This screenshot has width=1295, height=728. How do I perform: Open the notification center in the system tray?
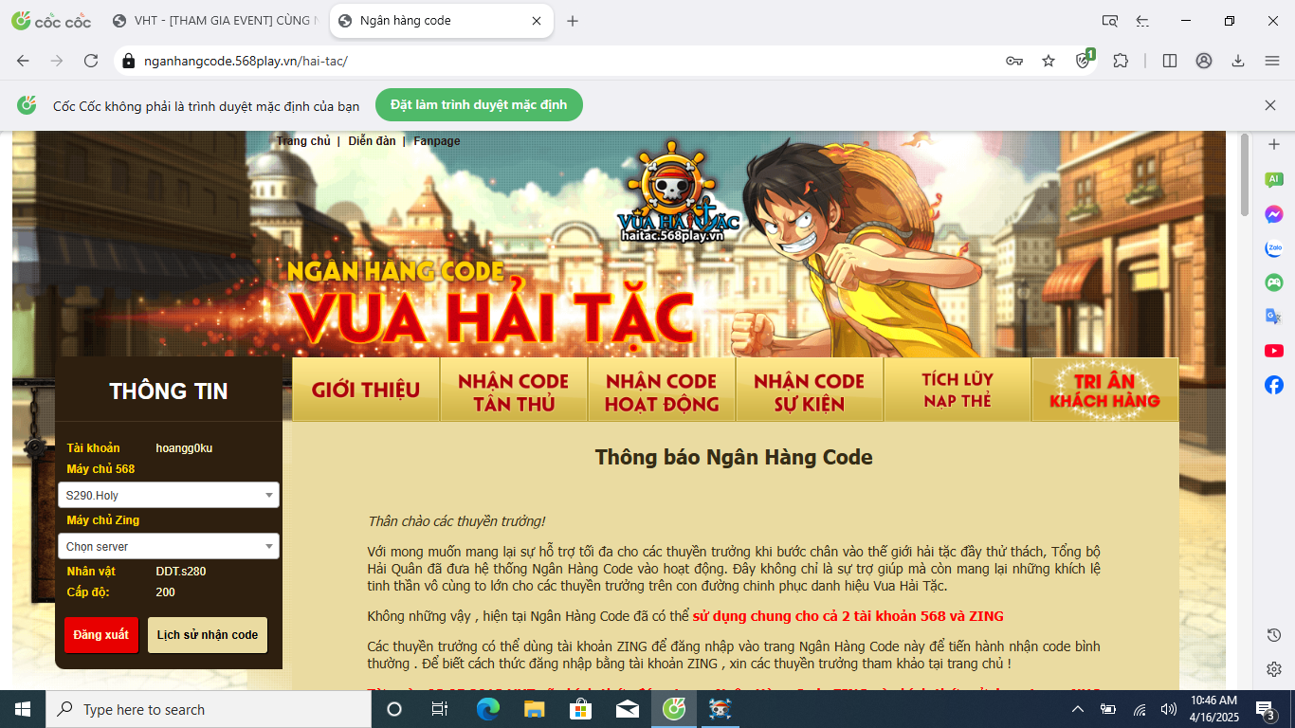tap(1266, 709)
